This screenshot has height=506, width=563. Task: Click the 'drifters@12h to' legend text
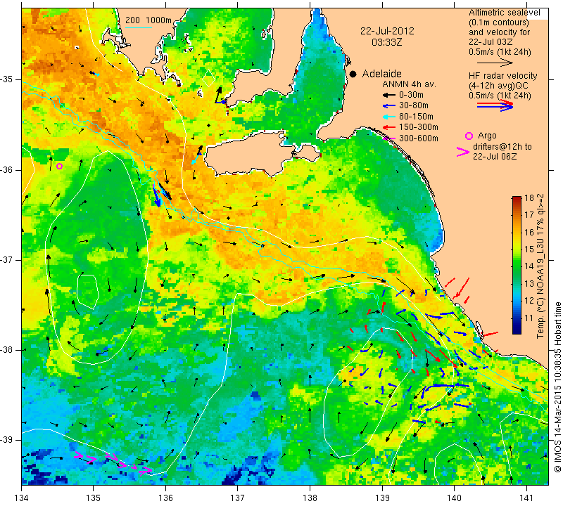502,147
